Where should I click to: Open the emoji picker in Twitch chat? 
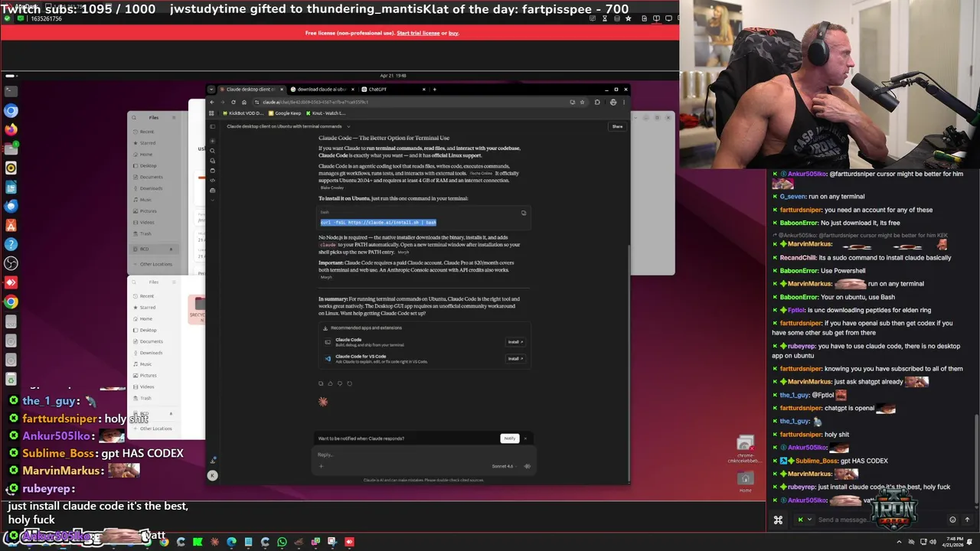pyautogui.click(x=952, y=520)
